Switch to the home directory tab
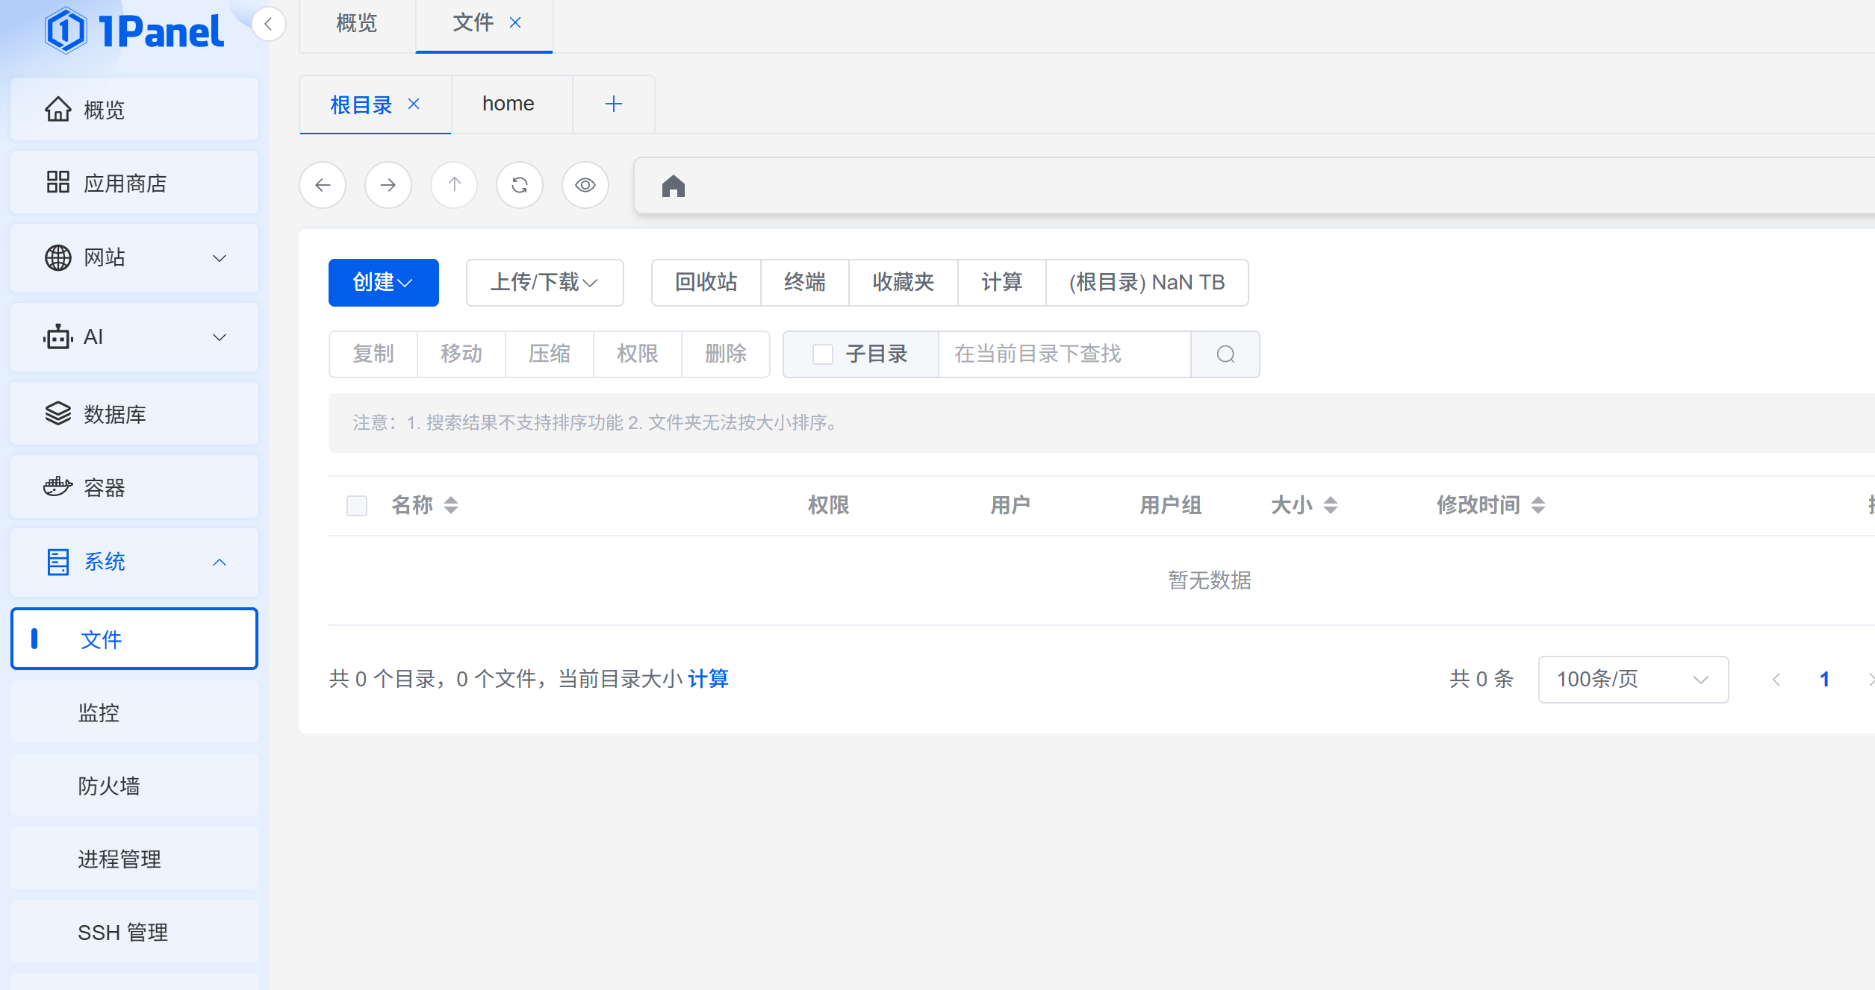1875x990 pixels. tap(508, 104)
